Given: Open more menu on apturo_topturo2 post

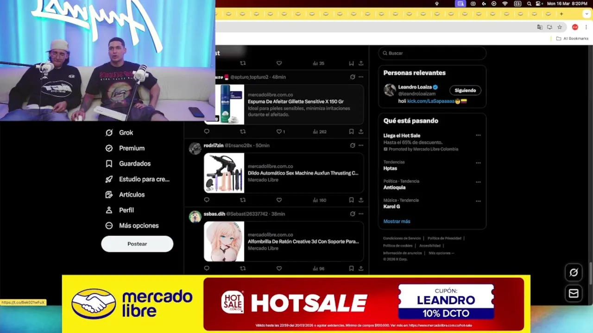Looking at the screenshot, I should pyautogui.click(x=361, y=77).
